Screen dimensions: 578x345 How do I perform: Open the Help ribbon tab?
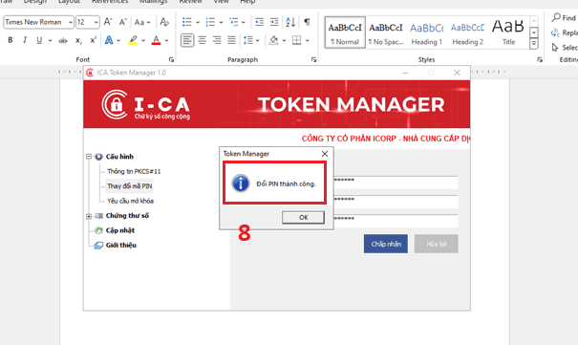247,2
